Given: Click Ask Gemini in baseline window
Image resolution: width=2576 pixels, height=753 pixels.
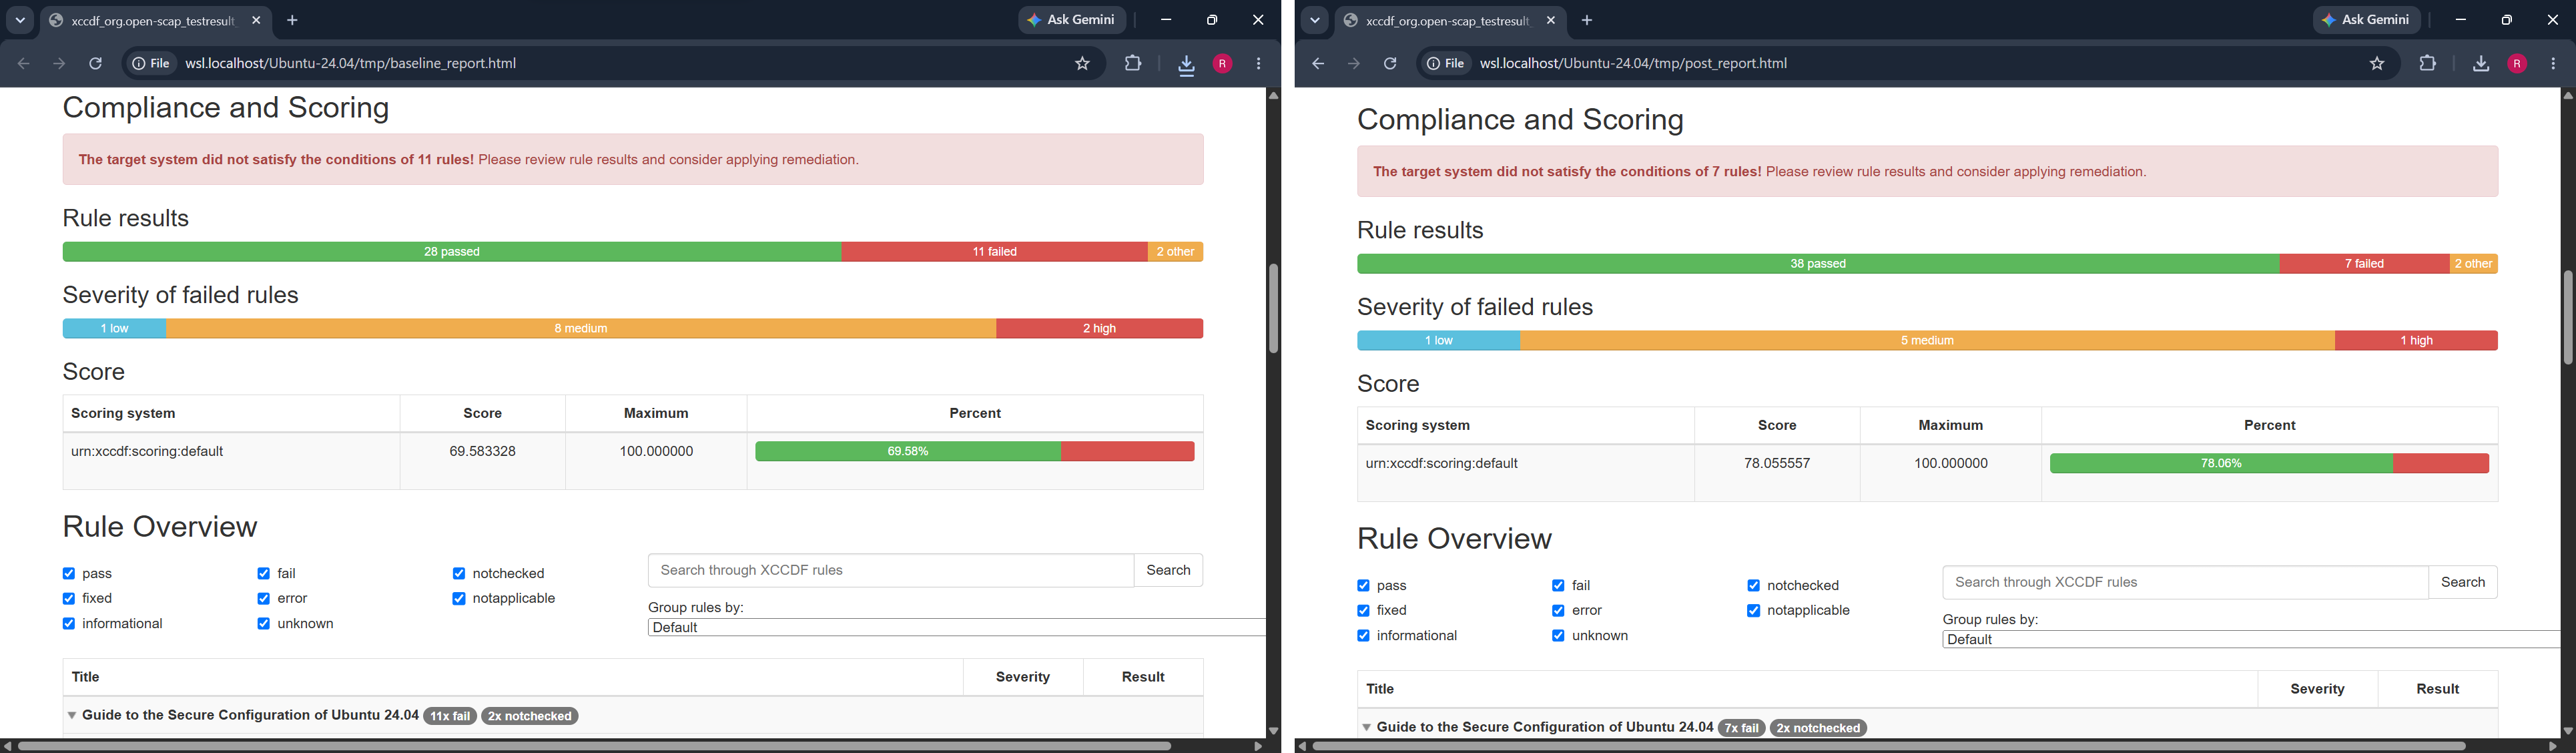Looking at the screenshot, I should click(x=1072, y=20).
